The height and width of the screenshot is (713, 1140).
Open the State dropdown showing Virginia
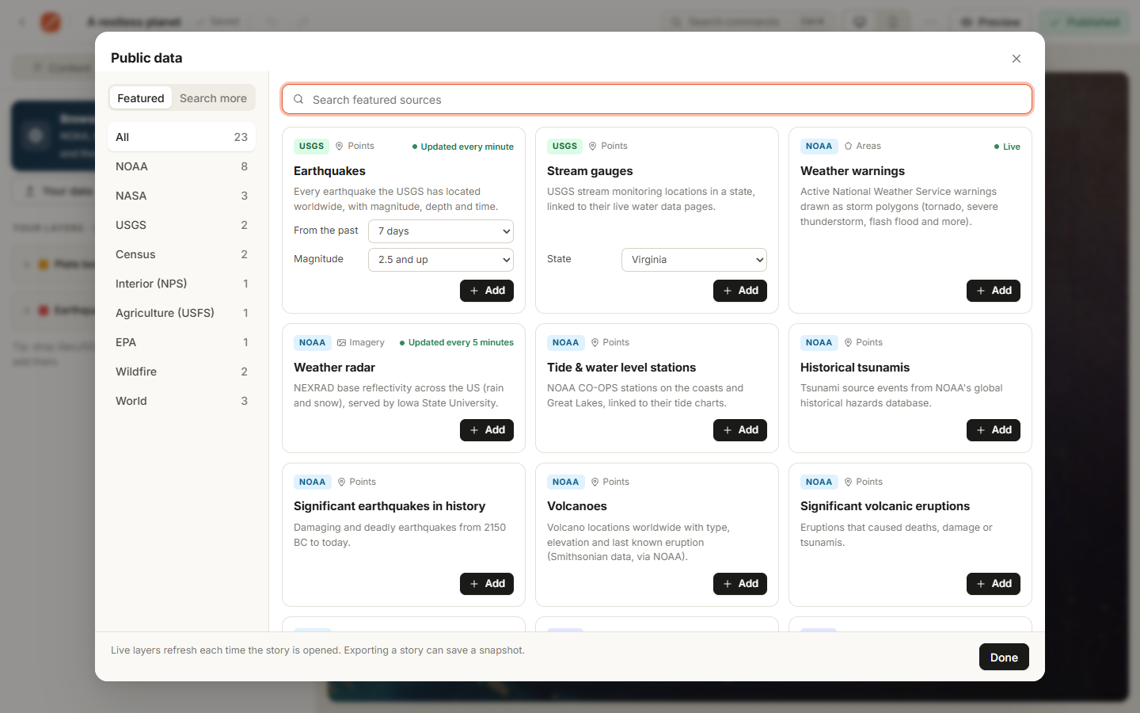694,260
